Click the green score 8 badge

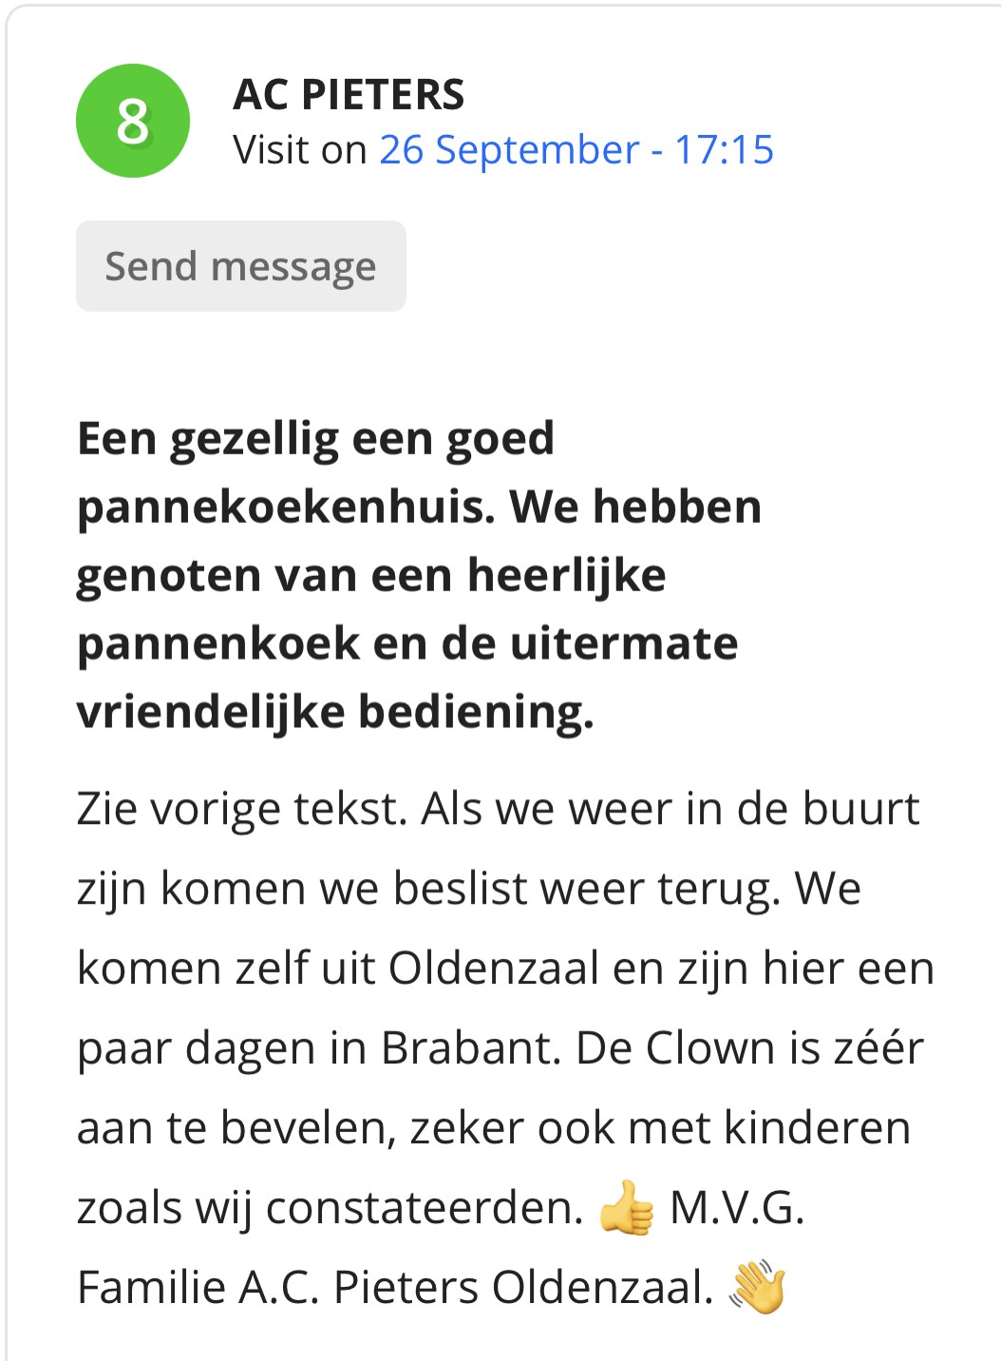133,121
